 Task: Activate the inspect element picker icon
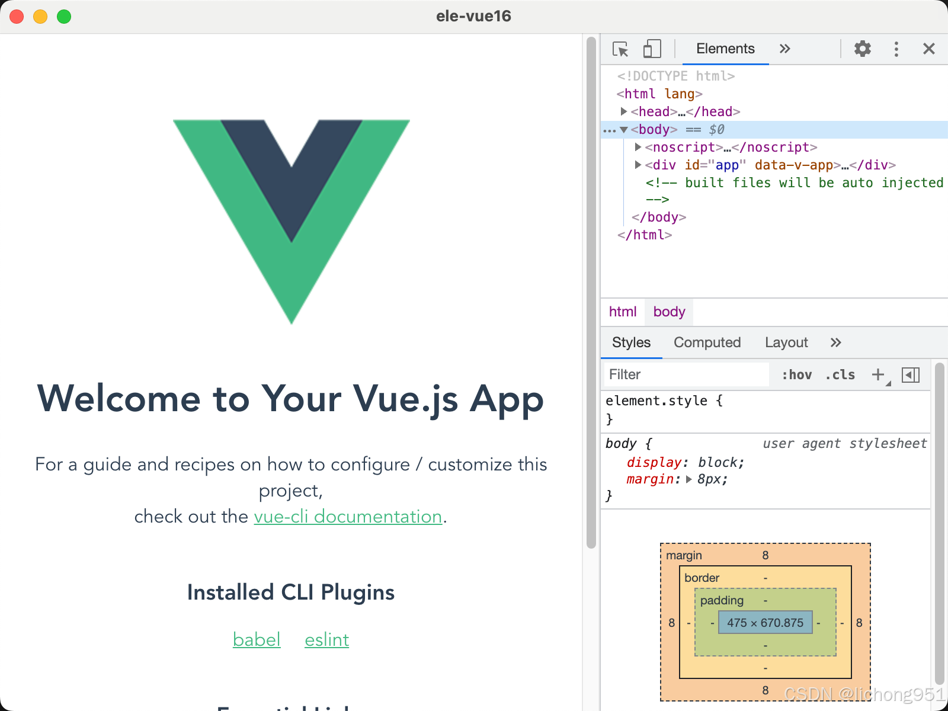pos(620,49)
